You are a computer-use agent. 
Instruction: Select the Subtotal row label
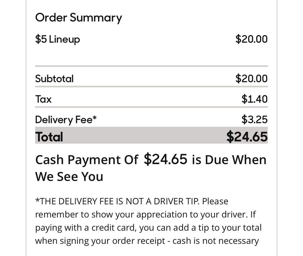click(54, 79)
